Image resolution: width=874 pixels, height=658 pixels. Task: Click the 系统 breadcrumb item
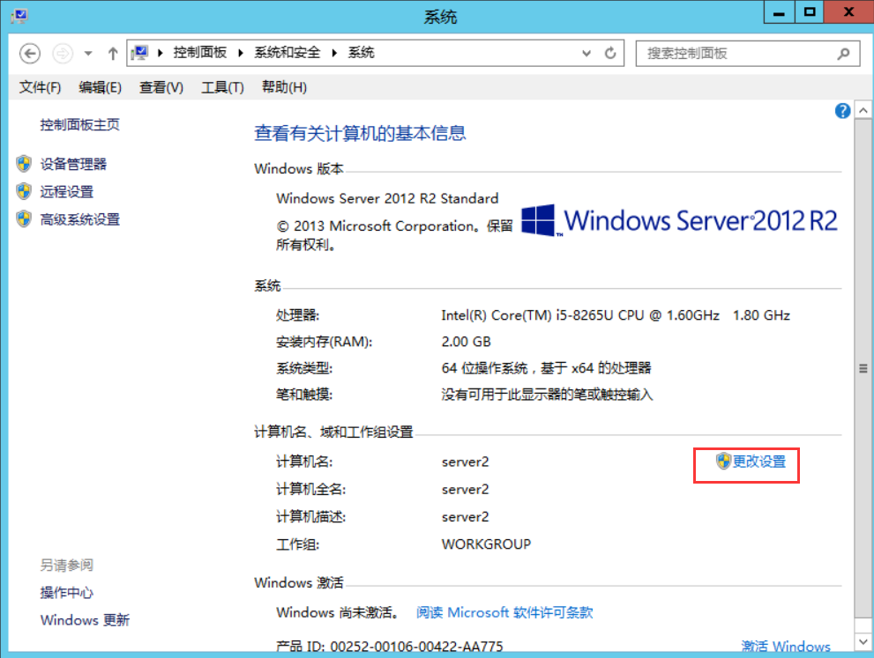[362, 53]
